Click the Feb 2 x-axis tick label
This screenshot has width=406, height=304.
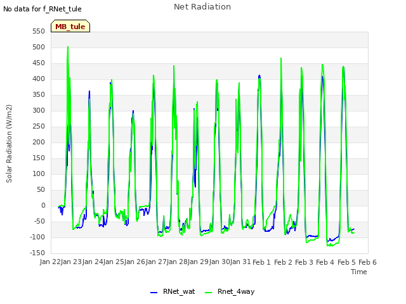pos(283,262)
